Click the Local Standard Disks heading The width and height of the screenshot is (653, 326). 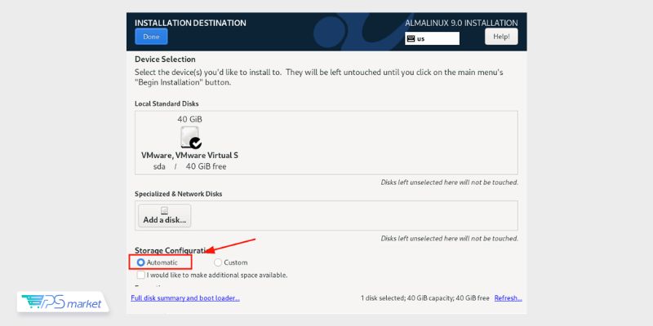tap(167, 104)
